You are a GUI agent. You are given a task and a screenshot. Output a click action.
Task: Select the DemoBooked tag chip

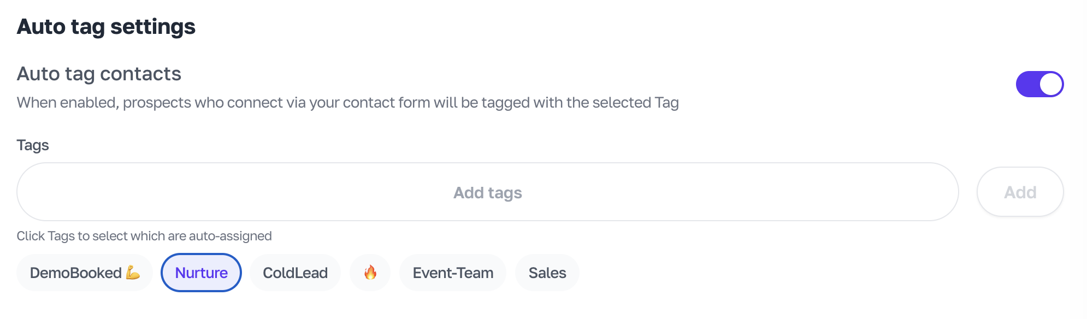click(85, 273)
